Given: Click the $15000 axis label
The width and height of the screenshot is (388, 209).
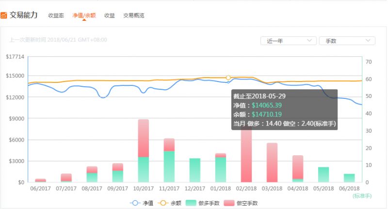Looking at the screenshot, I should (x=15, y=76).
